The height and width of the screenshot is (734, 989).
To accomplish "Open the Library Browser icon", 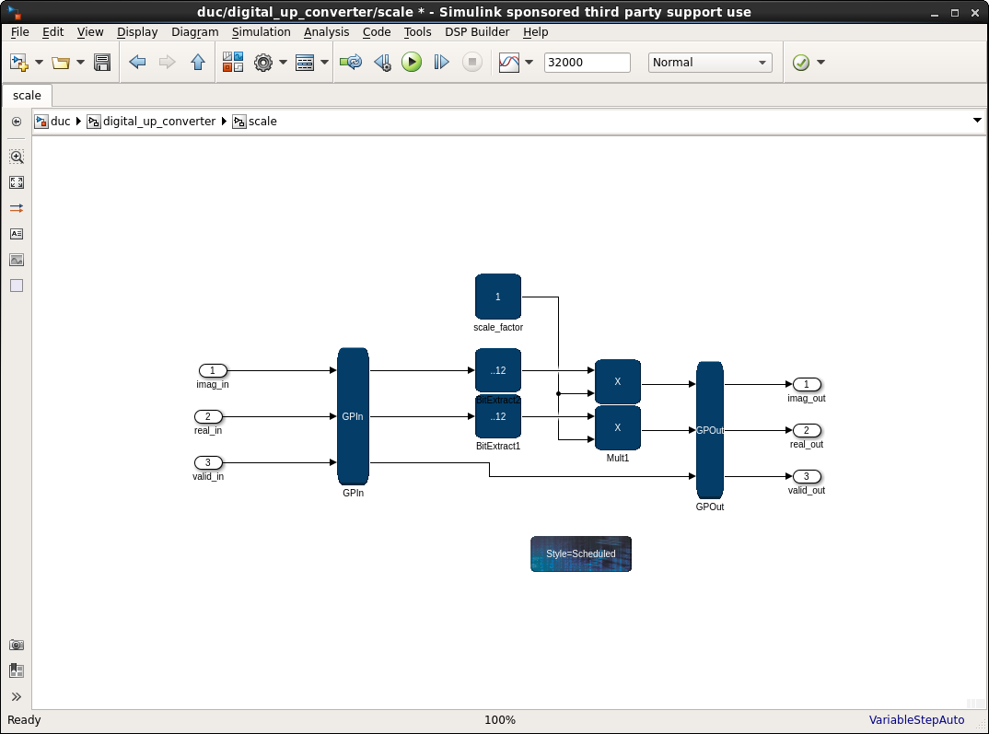I will (233, 63).
